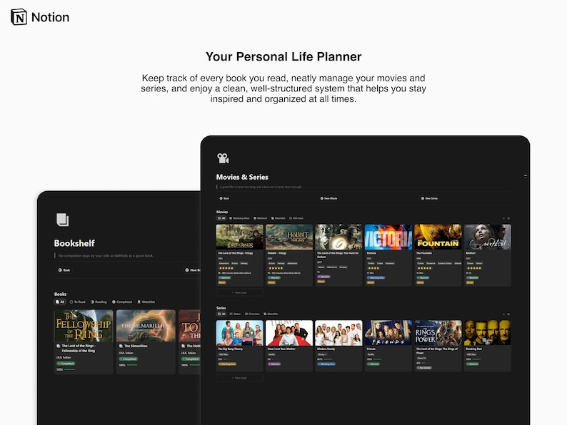Image resolution: width=567 pixels, height=425 pixels.
Task: Click progress bar on Modern Family card
Action: tap(328, 359)
